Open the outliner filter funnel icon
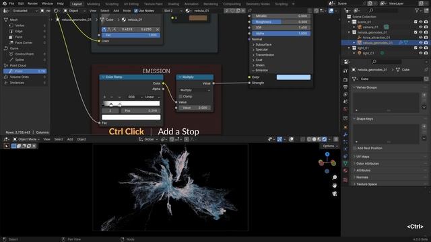The height and width of the screenshot is (242, 431). 417,11
